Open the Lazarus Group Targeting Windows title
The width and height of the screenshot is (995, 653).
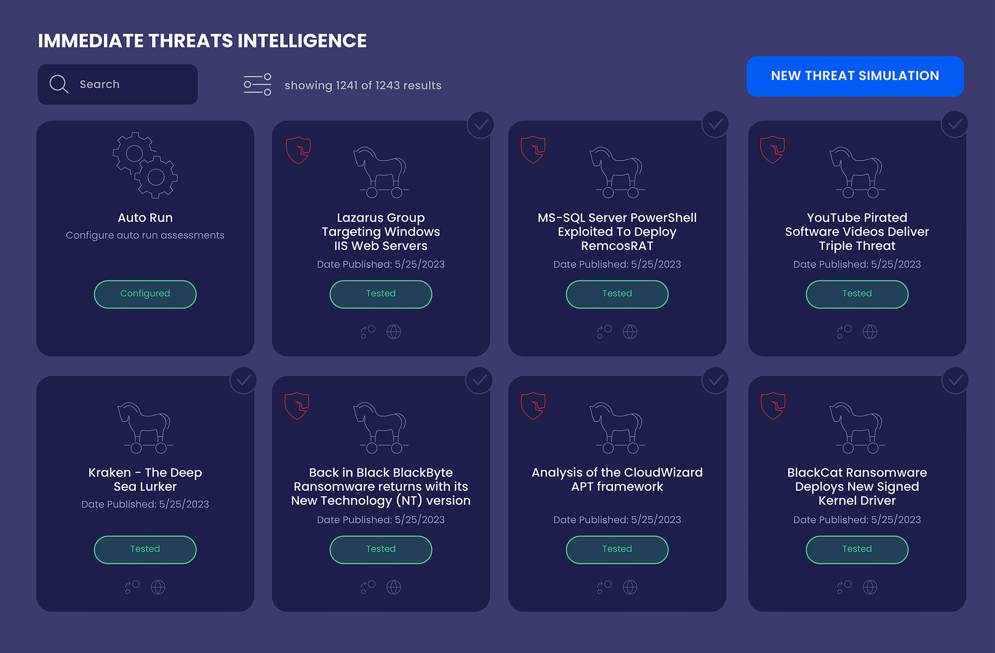(381, 232)
